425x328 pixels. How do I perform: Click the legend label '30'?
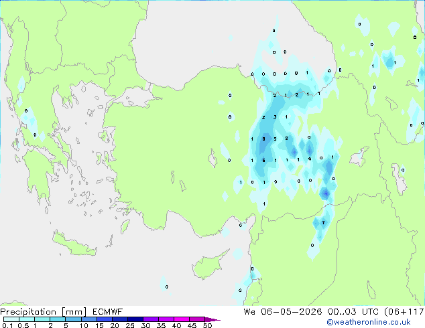pos(145,325)
